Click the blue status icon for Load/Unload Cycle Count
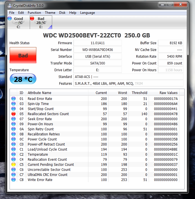 point(13,149)
